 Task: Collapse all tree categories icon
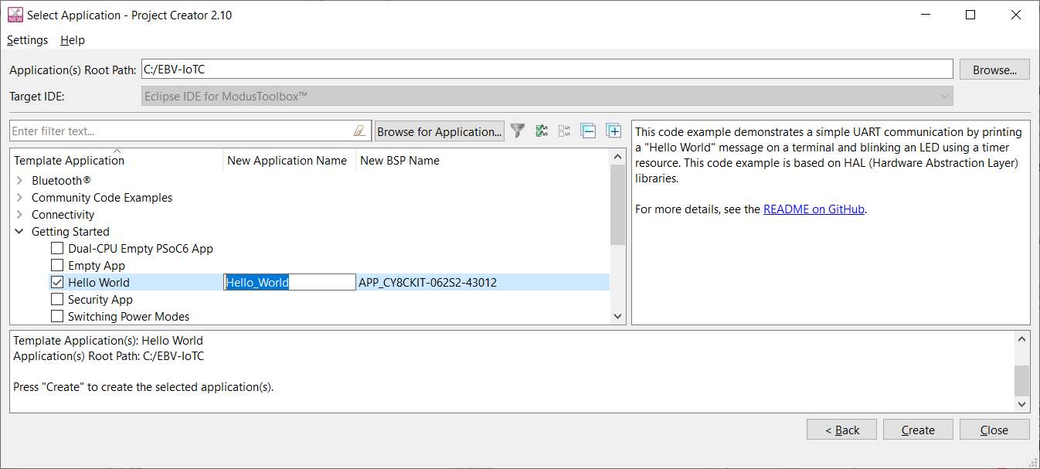point(589,131)
